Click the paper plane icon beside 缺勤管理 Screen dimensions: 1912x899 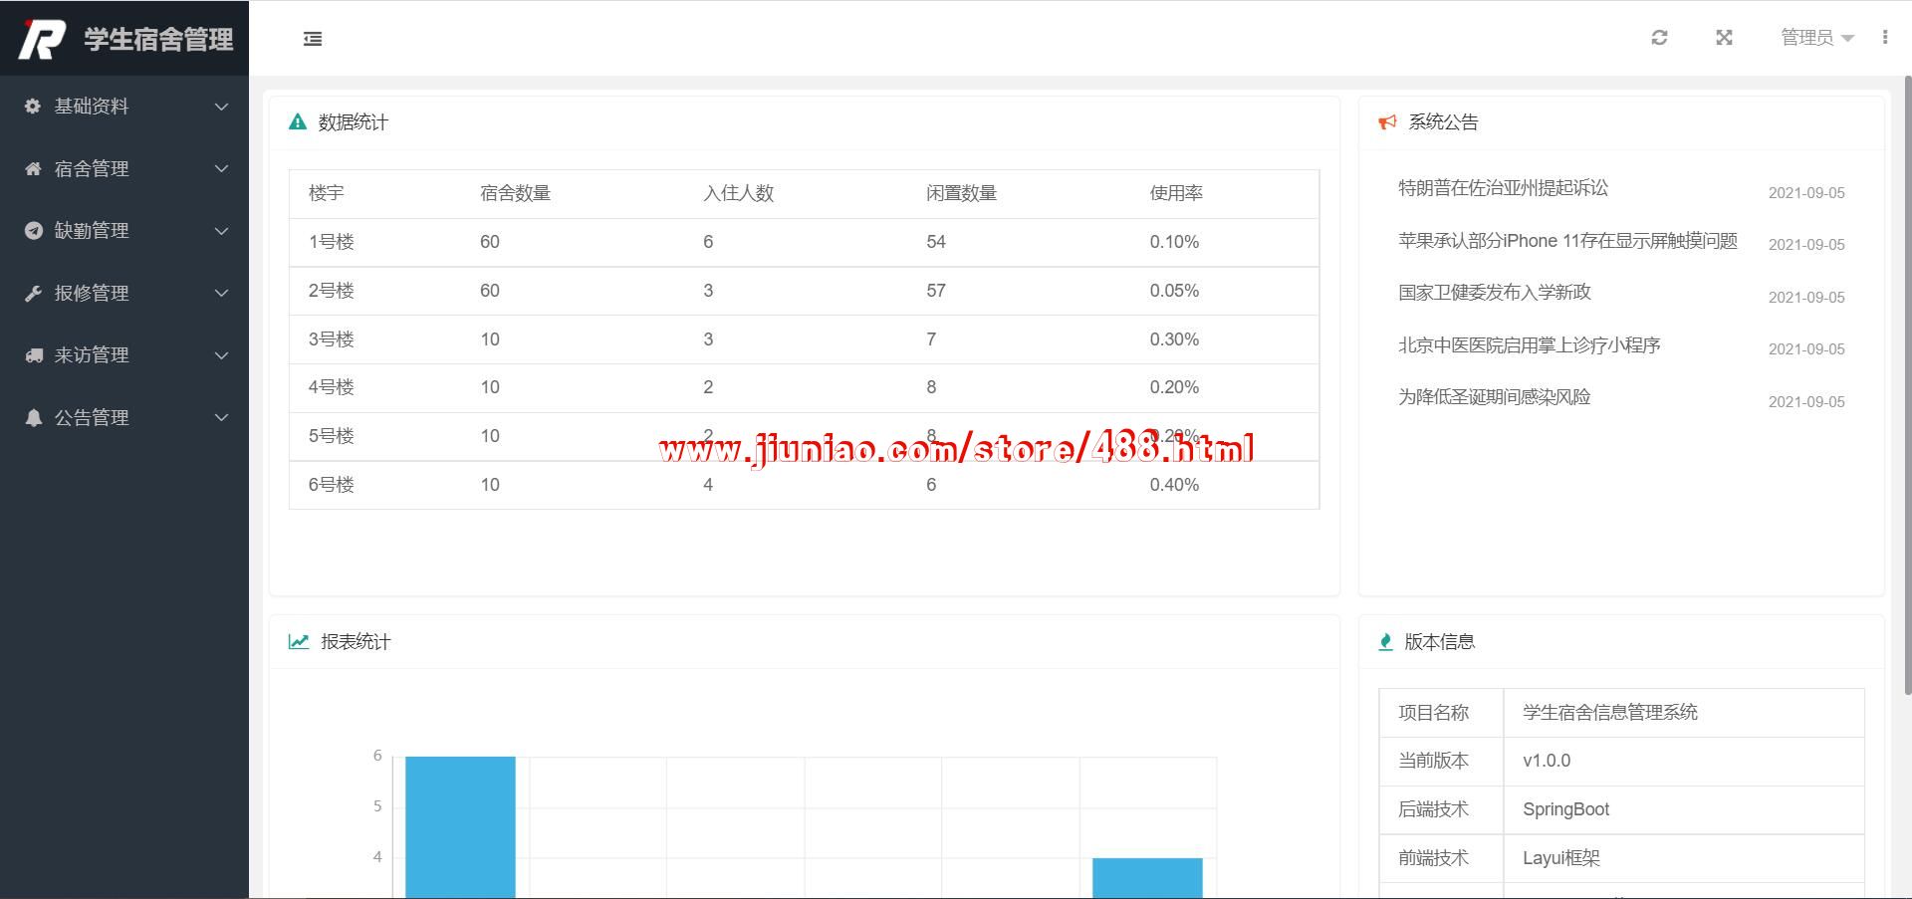click(x=33, y=231)
